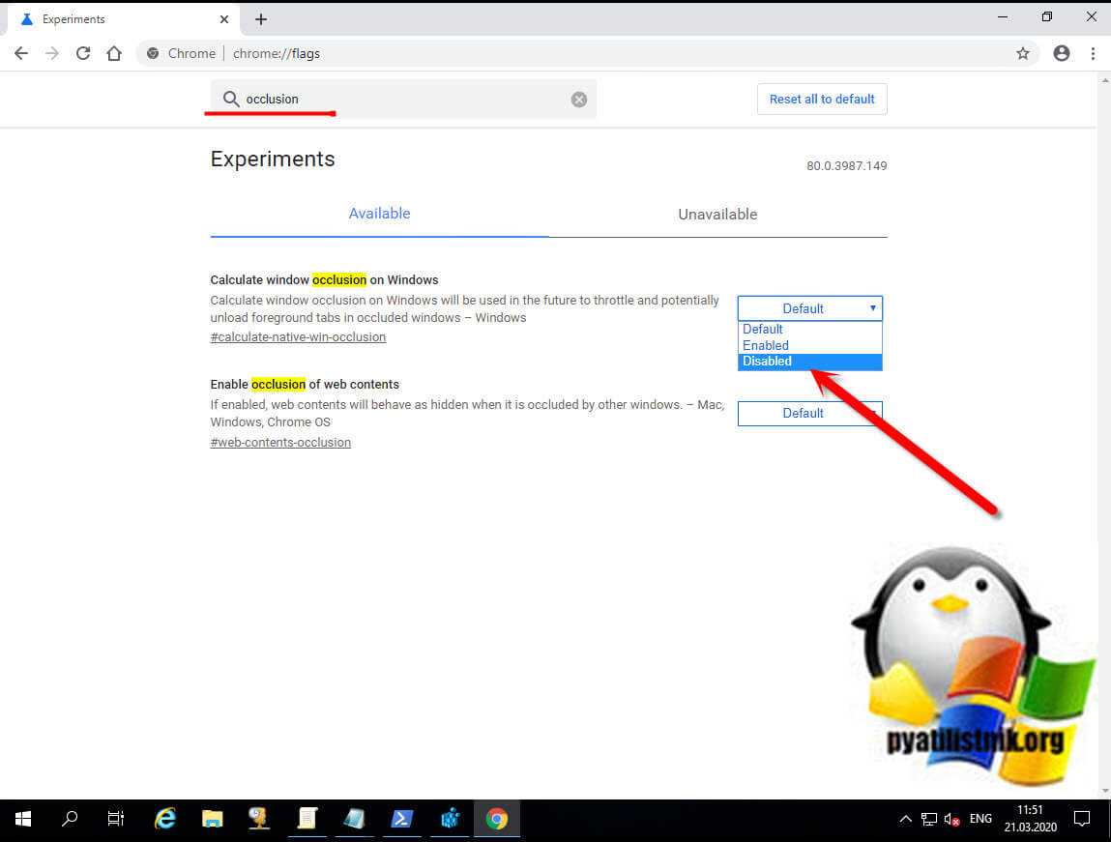Open the Windows Start menu
This screenshot has width=1111, height=842.
[23, 819]
